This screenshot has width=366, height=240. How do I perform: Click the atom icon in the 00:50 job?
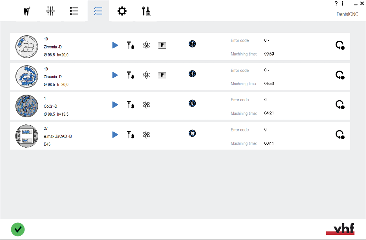click(x=146, y=45)
